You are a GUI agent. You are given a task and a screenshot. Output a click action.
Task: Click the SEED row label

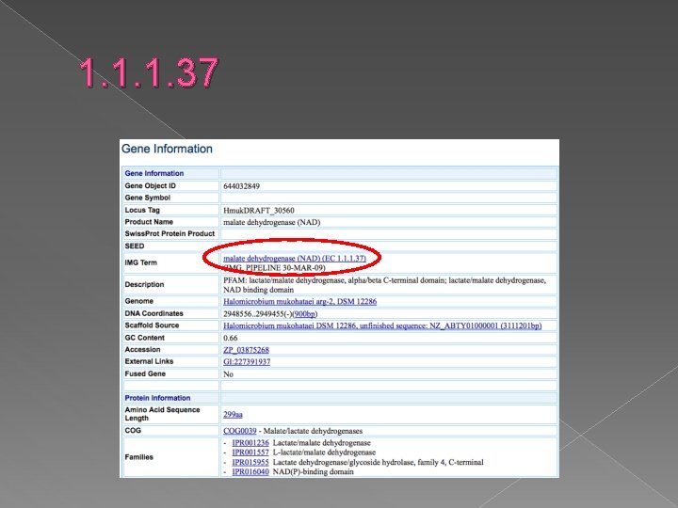(135, 246)
